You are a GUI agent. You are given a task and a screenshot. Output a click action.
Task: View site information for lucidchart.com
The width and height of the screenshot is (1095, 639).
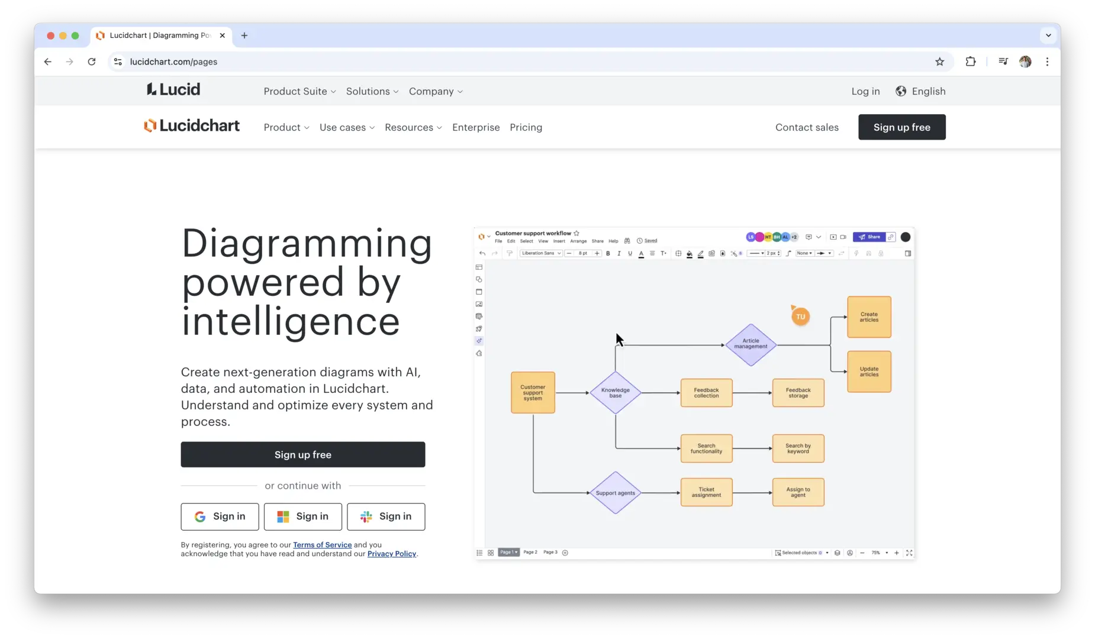(118, 62)
